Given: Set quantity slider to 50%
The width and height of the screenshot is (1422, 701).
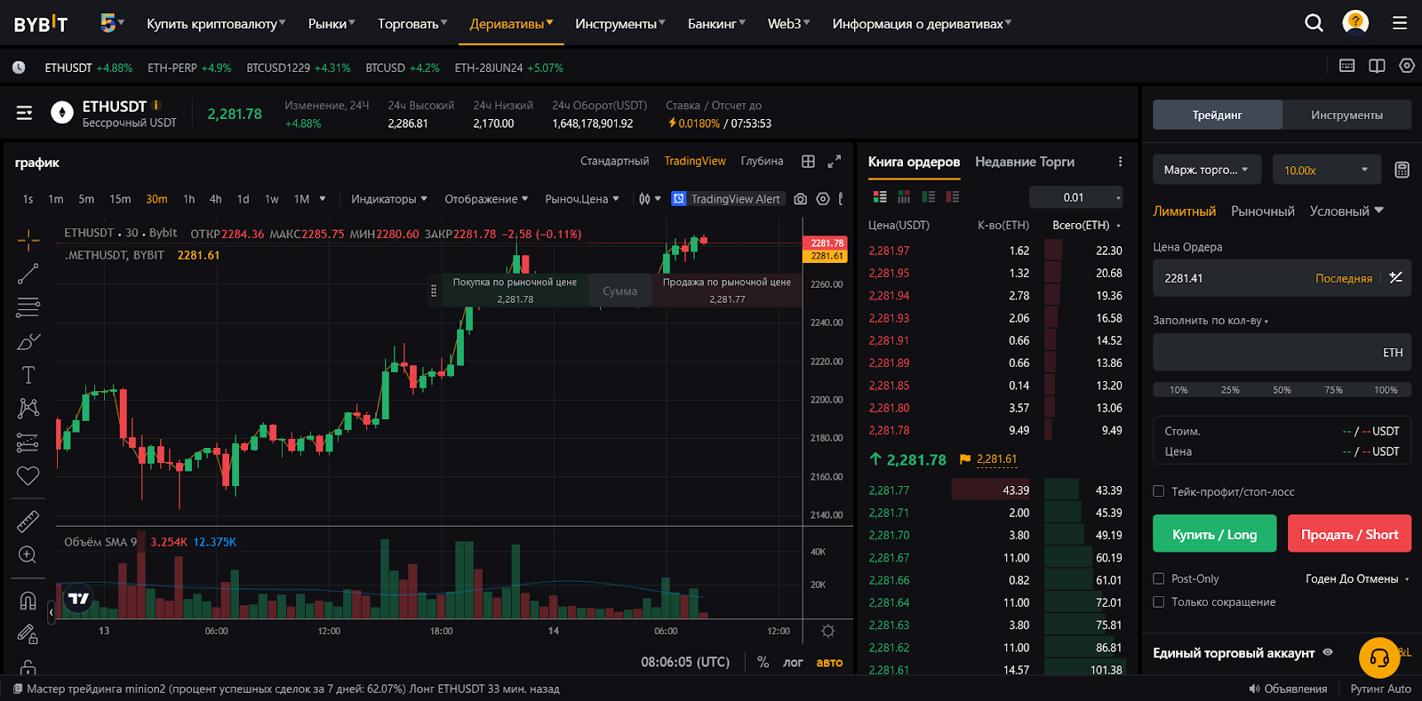Looking at the screenshot, I should click(1282, 390).
